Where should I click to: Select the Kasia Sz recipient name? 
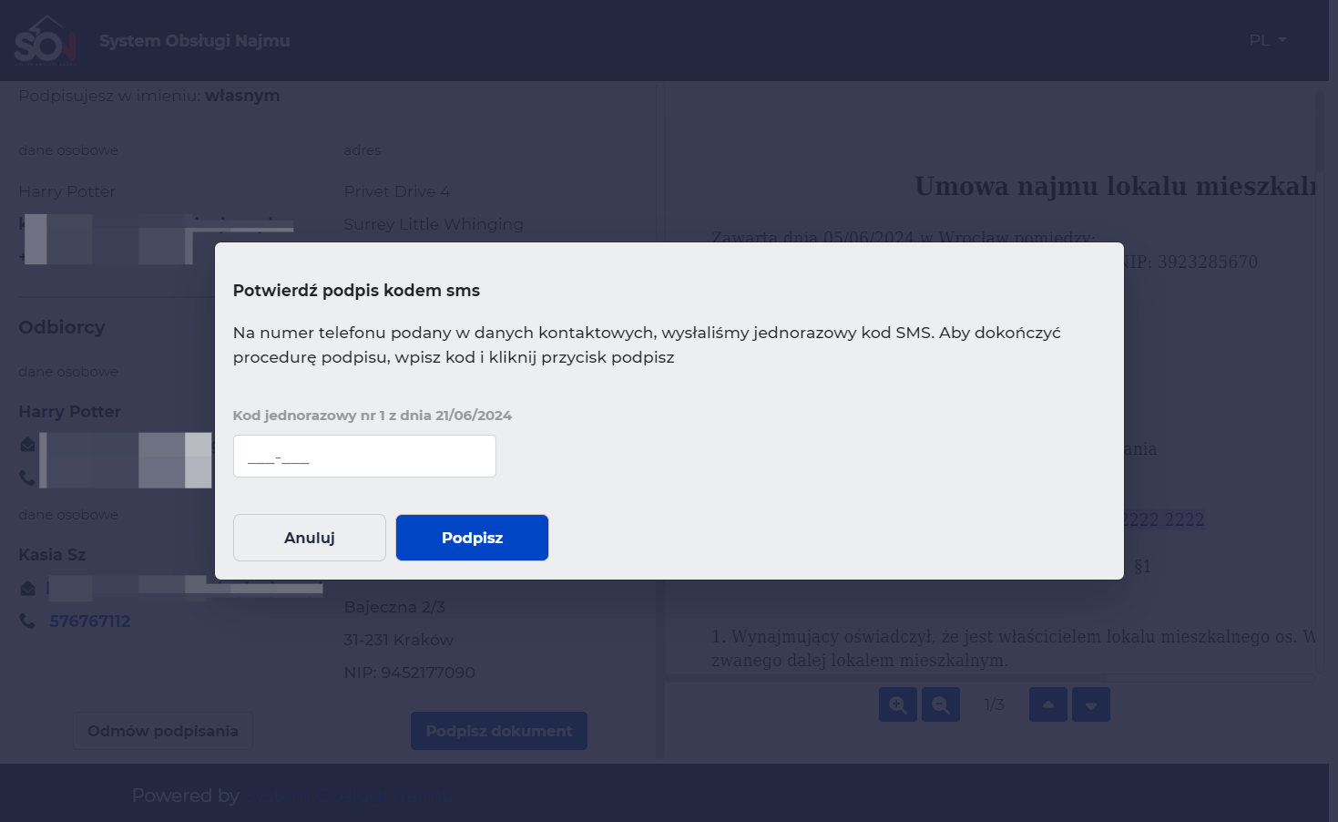point(53,555)
